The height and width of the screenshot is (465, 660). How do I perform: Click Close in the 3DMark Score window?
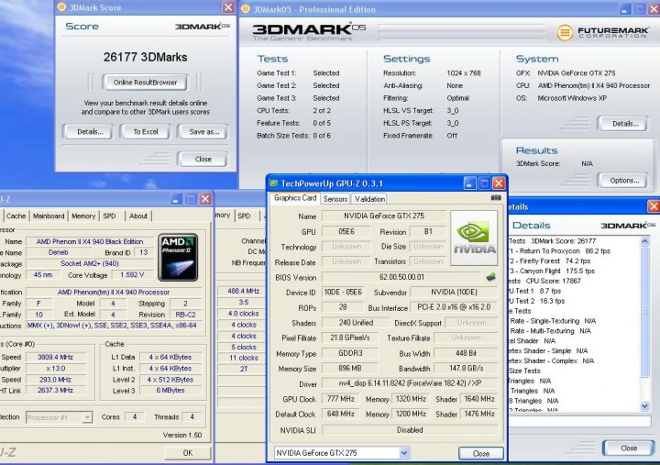(203, 159)
